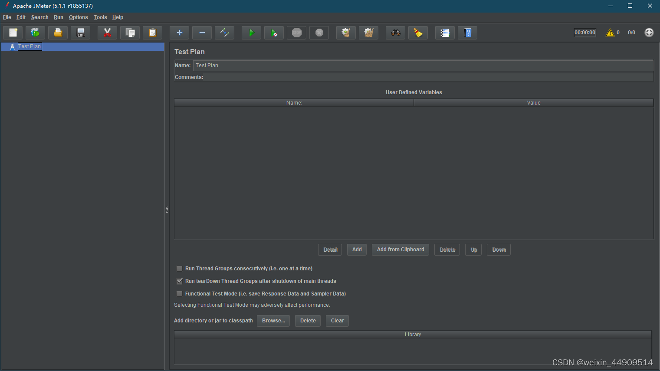Viewport: 660px width, 371px height.
Task: Click the Value column header
Action: [534, 103]
